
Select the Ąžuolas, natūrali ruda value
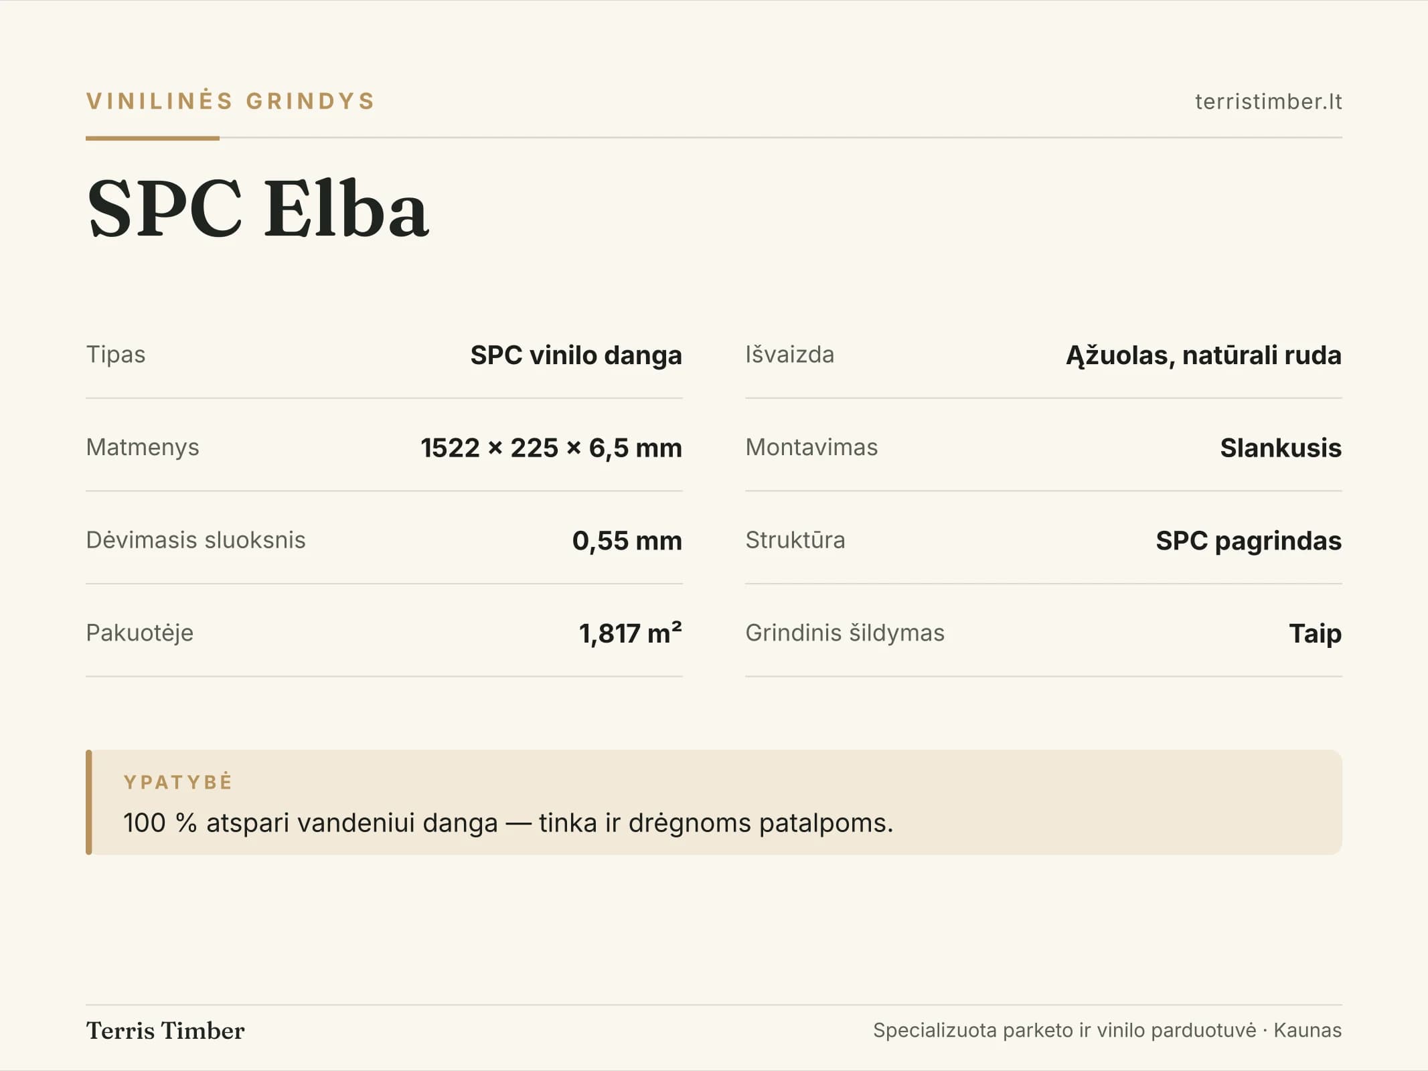(x=1204, y=355)
